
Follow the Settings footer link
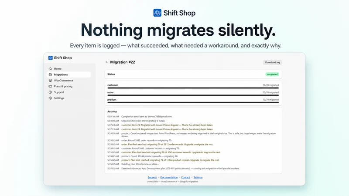[198, 177]
